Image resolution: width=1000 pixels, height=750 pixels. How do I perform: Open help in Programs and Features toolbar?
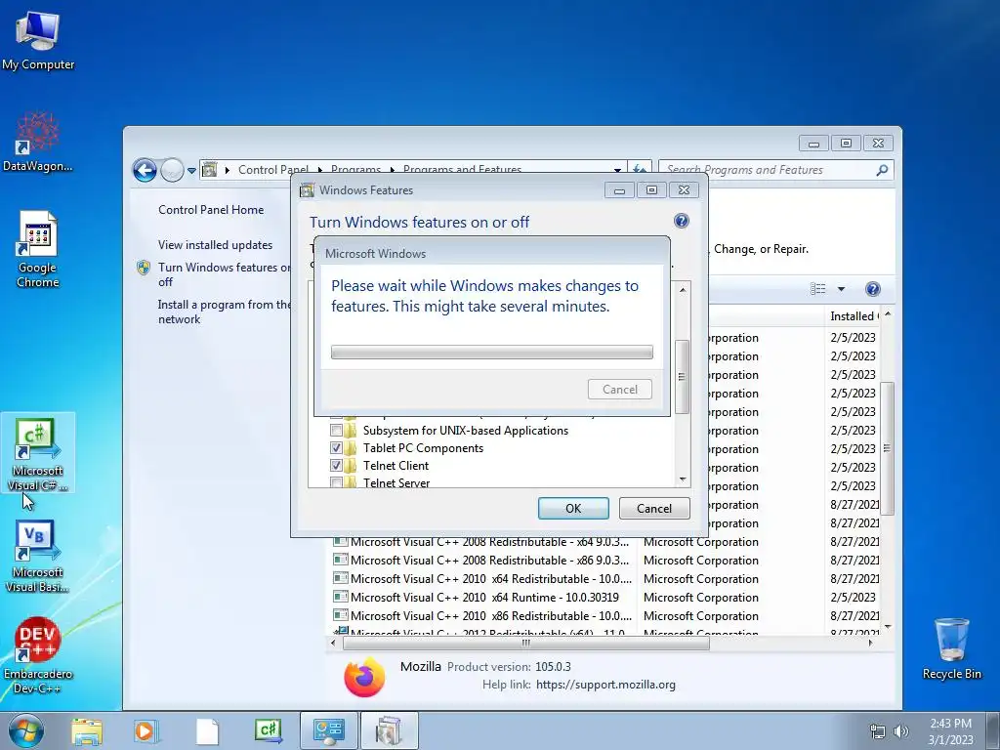pyautogui.click(x=872, y=289)
